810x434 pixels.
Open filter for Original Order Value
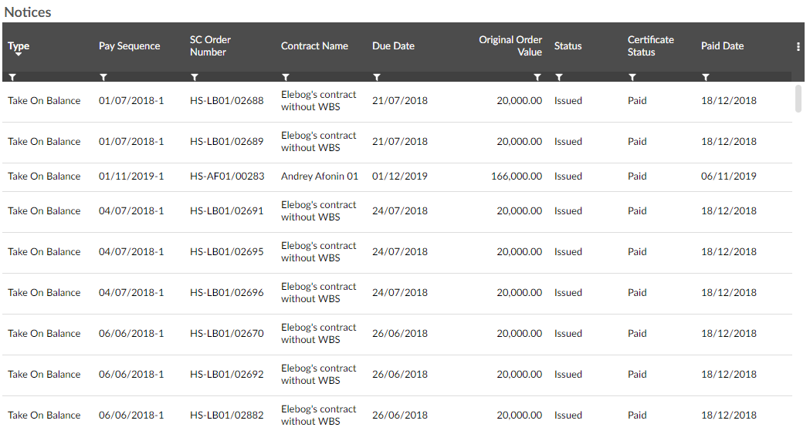click(x=537, y=77)
